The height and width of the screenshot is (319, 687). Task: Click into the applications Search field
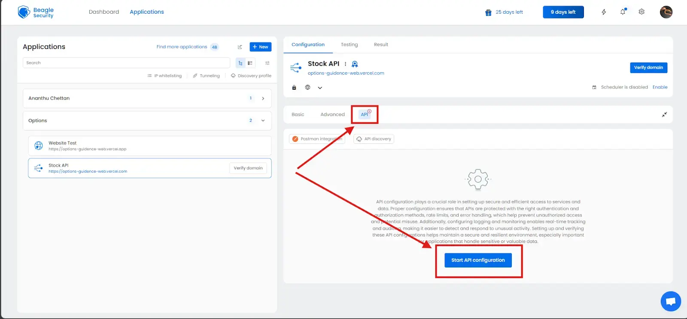126,63
